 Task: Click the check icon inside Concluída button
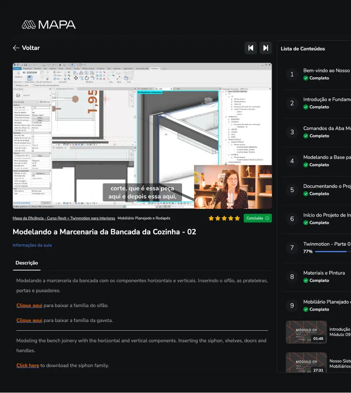click(267, 218)
